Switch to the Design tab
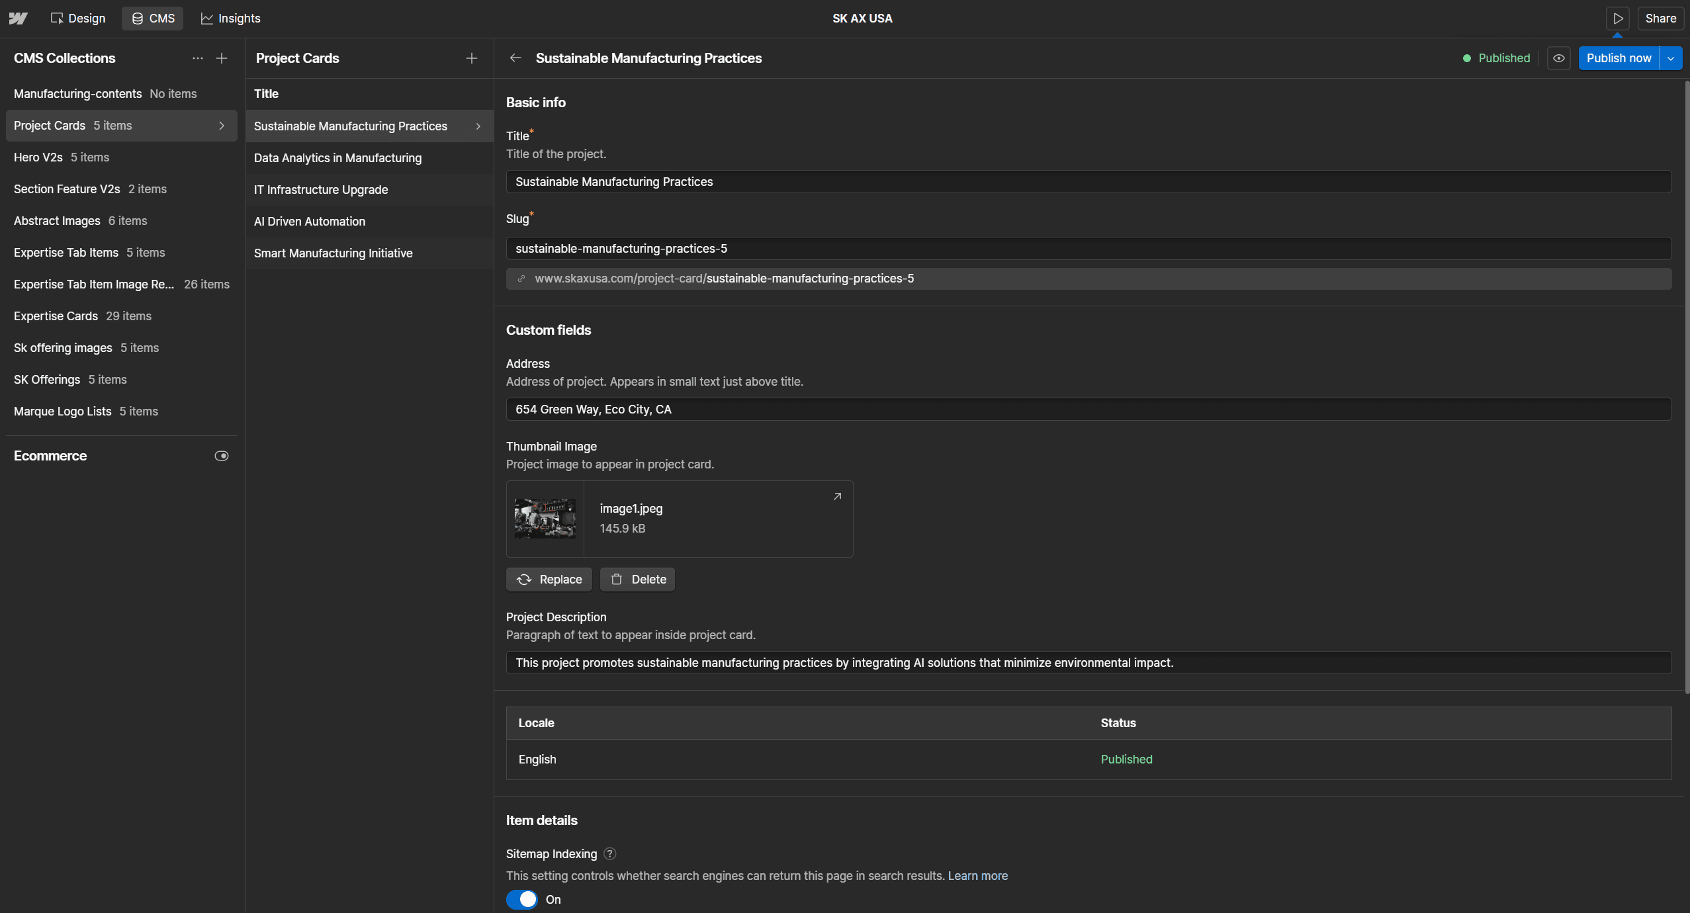Screen dimensions: 1690x913 tap(77, 18)
